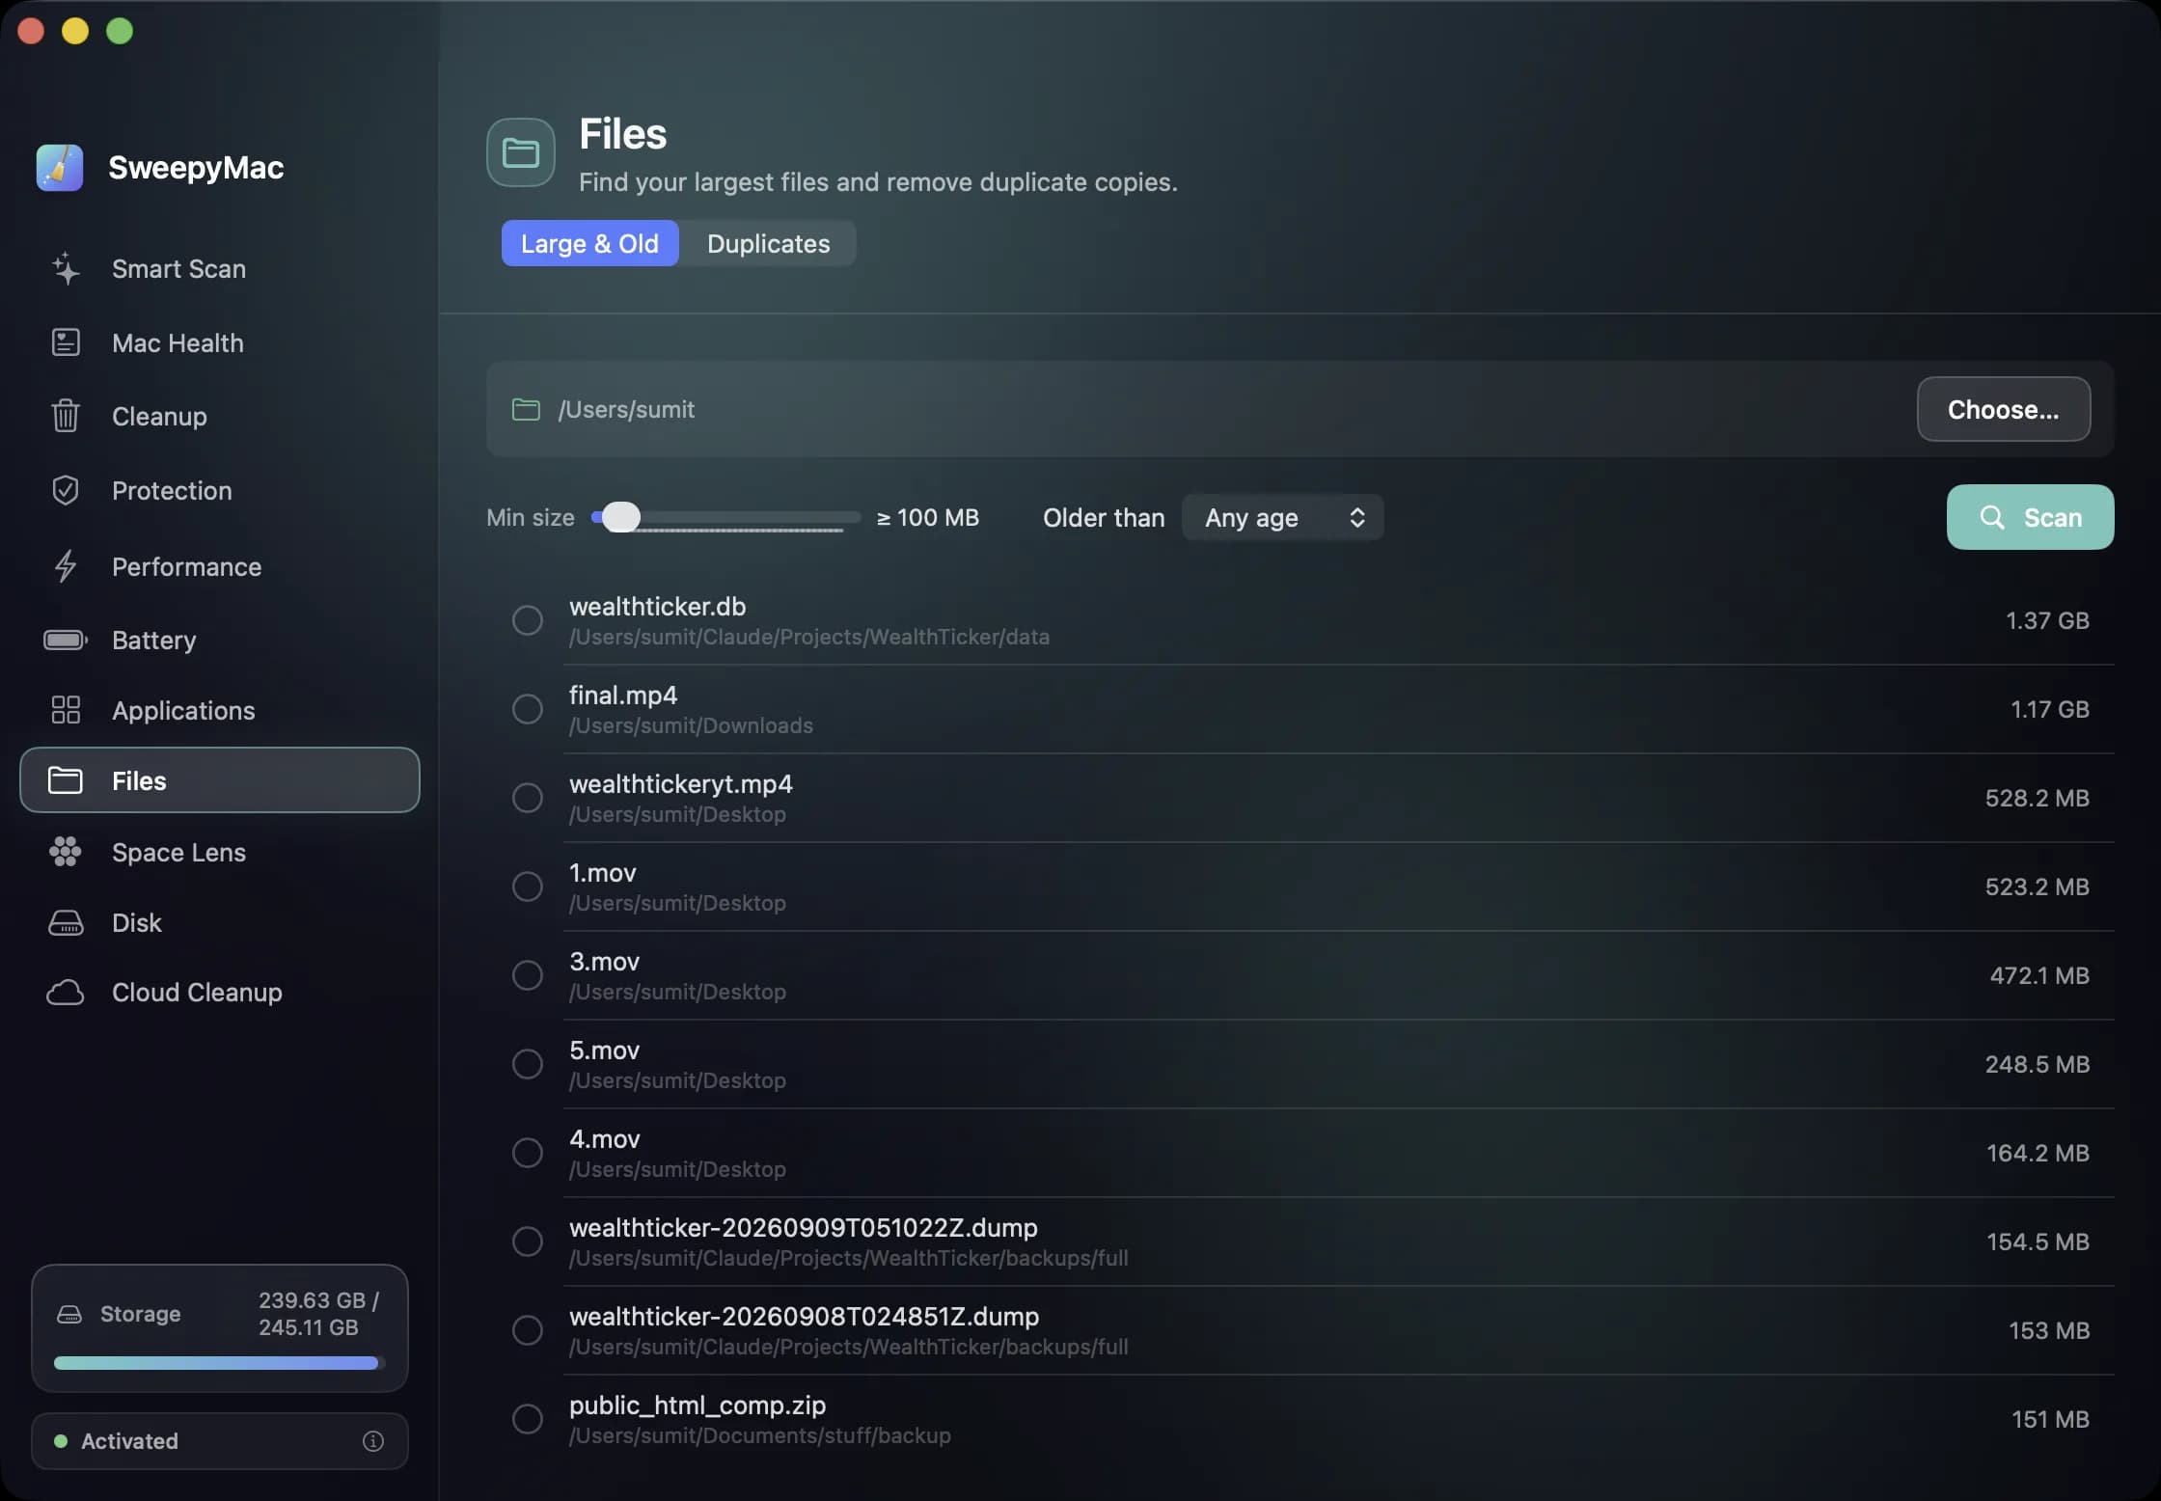
Task: Select the 4.mov file circle
Action: point(527,1153)
